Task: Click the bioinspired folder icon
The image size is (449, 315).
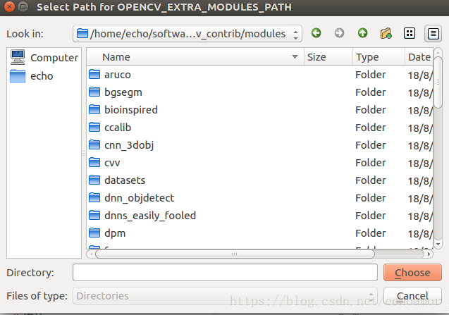Action: pyautogui.click(x=94, y=110)
